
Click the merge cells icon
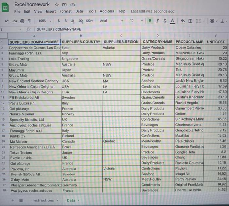tap(198, 21)
